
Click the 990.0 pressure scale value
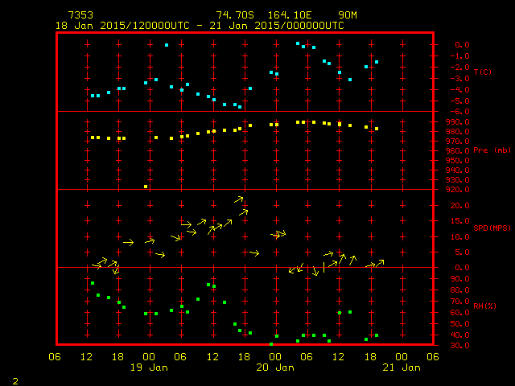tap(457, 122)
